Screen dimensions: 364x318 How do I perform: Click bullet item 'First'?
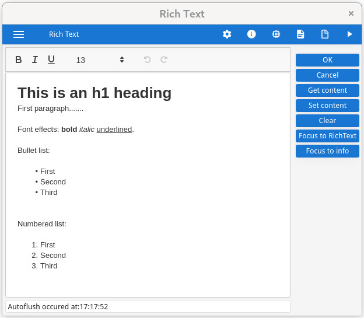tap(48, 172)
